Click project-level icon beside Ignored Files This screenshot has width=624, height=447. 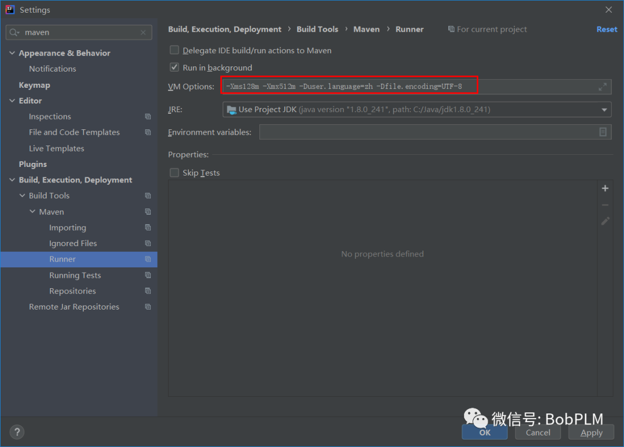pyautogui.click(x=148, y=243)
